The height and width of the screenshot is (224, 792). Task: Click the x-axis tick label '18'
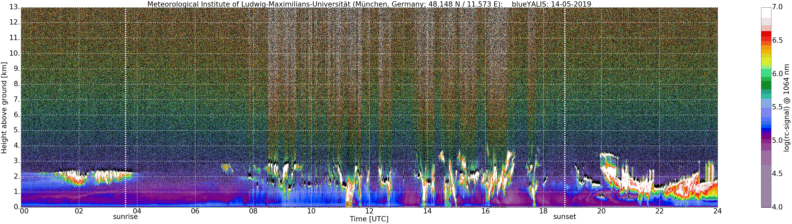544,211
